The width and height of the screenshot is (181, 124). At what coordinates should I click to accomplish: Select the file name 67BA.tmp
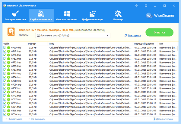point(16,77)
